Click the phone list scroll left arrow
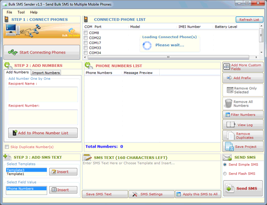The height and width of the screenshot is (205, 267). pyautogui.click(x=85, y=57)
